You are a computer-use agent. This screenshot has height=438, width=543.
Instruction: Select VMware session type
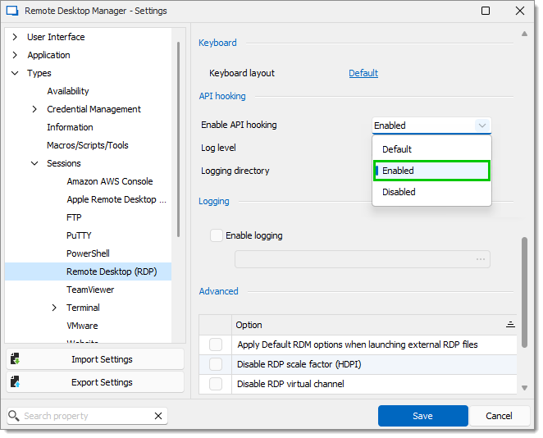pos(82,326)
